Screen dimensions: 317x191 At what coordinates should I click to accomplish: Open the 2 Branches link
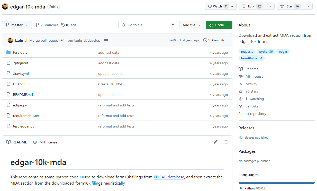(x=47, y=25)
